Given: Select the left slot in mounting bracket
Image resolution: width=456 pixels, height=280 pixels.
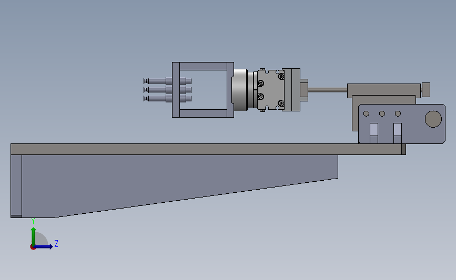Looking at the screenshot, I should tap(374, 133).
